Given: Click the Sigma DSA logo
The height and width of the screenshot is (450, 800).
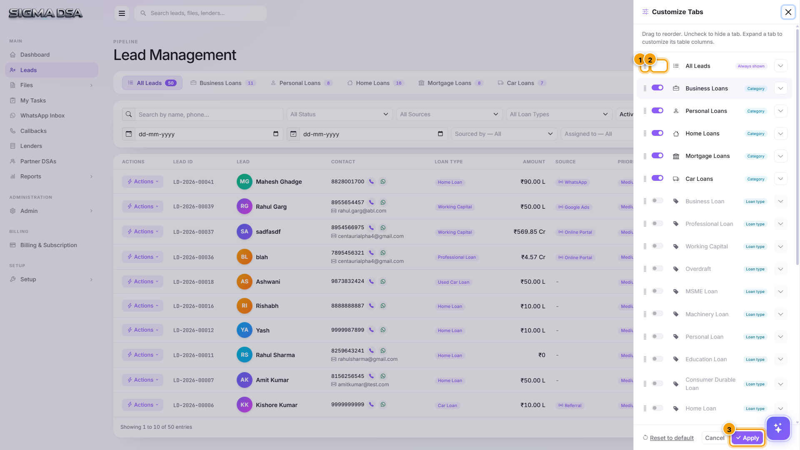Looking at the screenshot, I should [x=46, y=13].
